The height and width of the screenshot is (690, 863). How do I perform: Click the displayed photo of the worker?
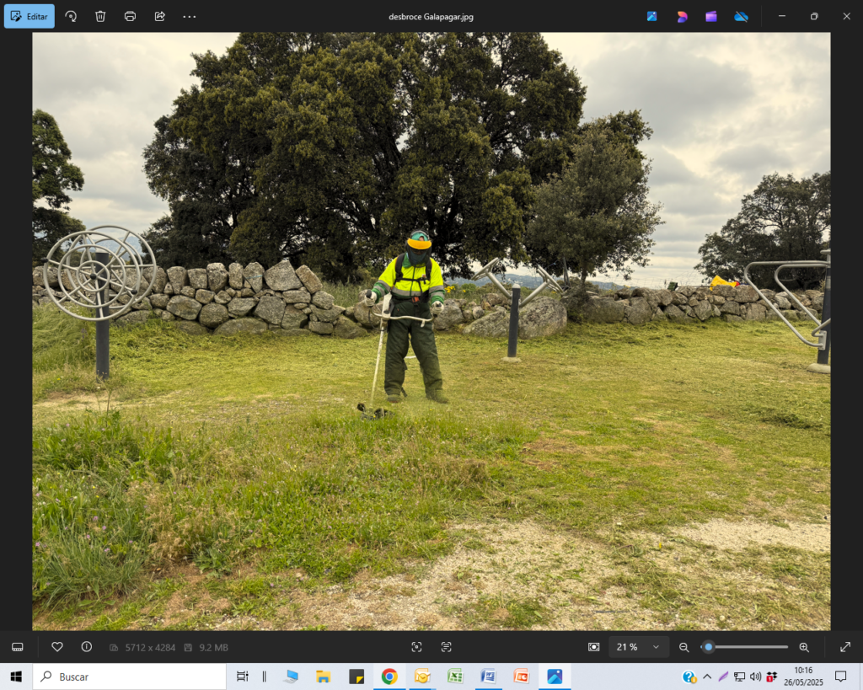(x=431, y=331)
